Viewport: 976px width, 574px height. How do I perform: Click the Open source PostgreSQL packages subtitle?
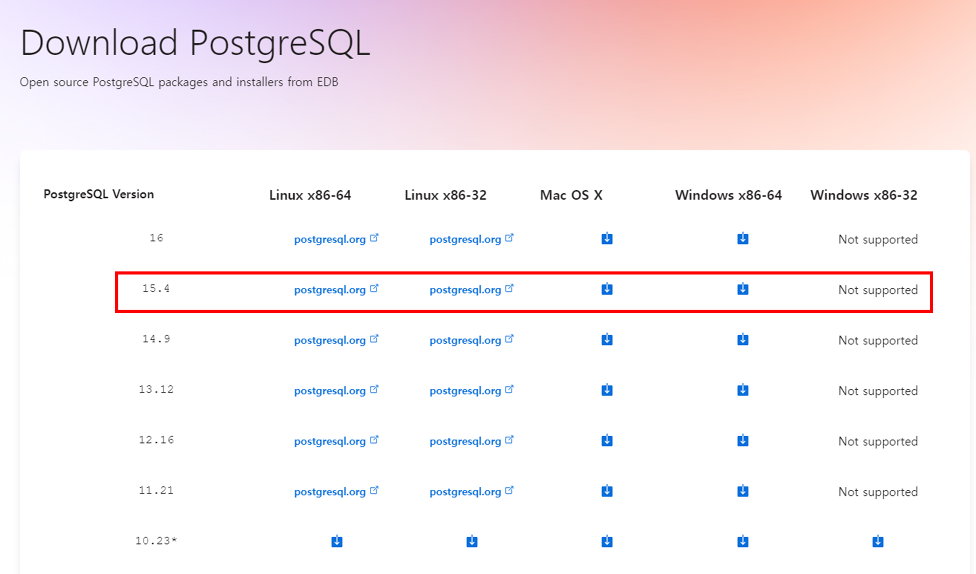(179, 82)
